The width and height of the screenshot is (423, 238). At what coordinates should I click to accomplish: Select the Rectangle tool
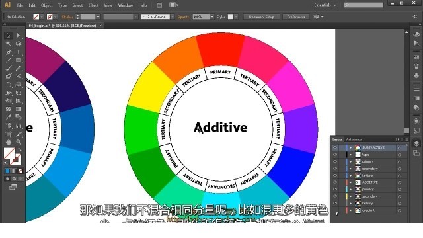click(19, 60)
